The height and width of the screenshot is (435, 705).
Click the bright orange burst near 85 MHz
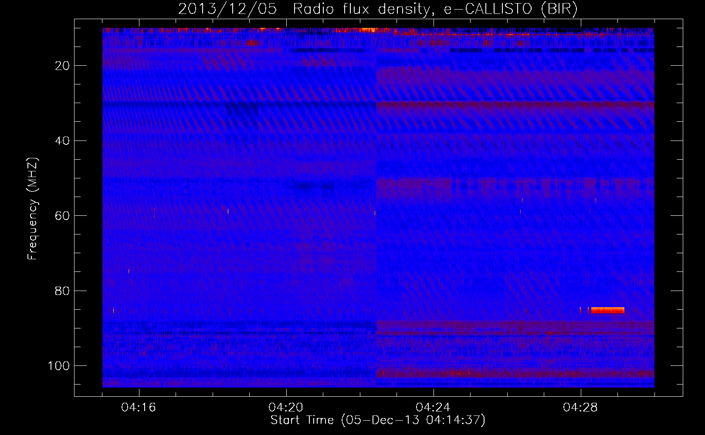(x=607, y=310)
